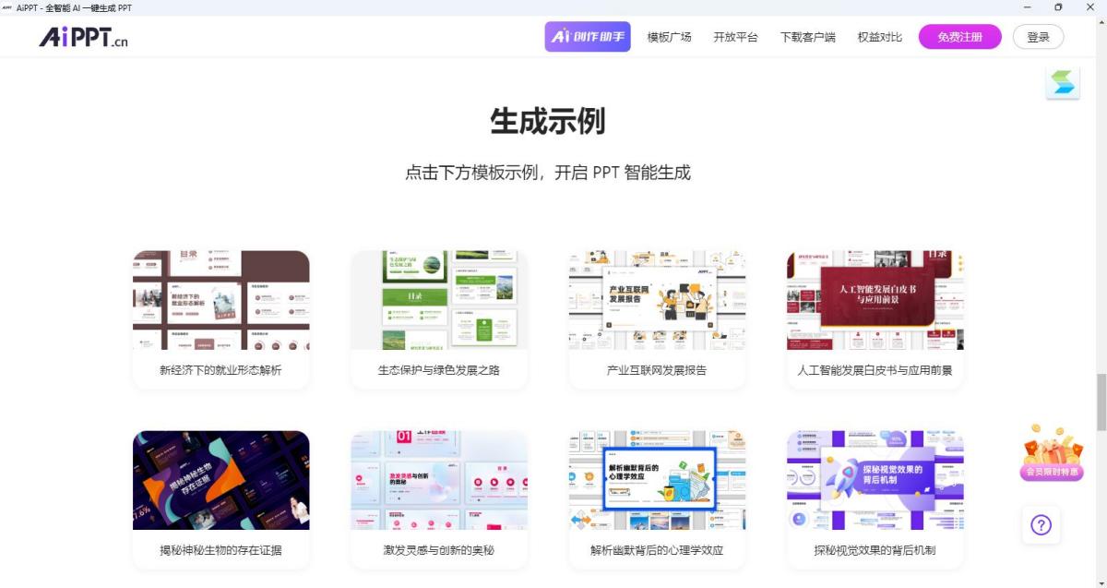This screenshot has height=588, width=1107.
Task: Open the 会员限时特惠 gift promotion
Action: pyautogui.click(x=1052, y=453)
